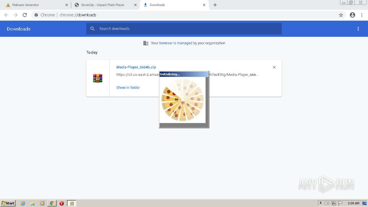
Task: Open the 'browser is managed' link
Action: pyautogui.click(x=176, y=43)
